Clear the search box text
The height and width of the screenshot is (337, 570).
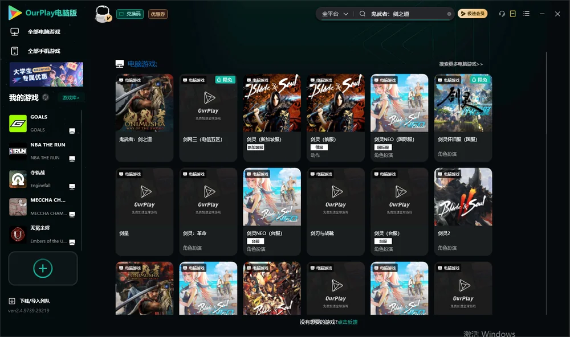449,14
